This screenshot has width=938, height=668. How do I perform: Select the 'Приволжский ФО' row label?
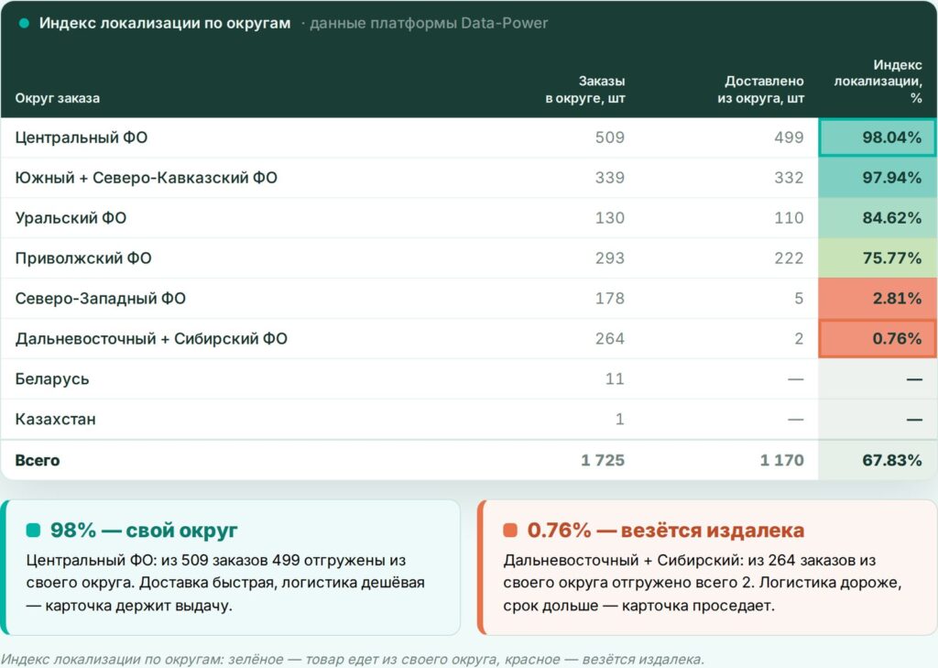click(83, 258)
